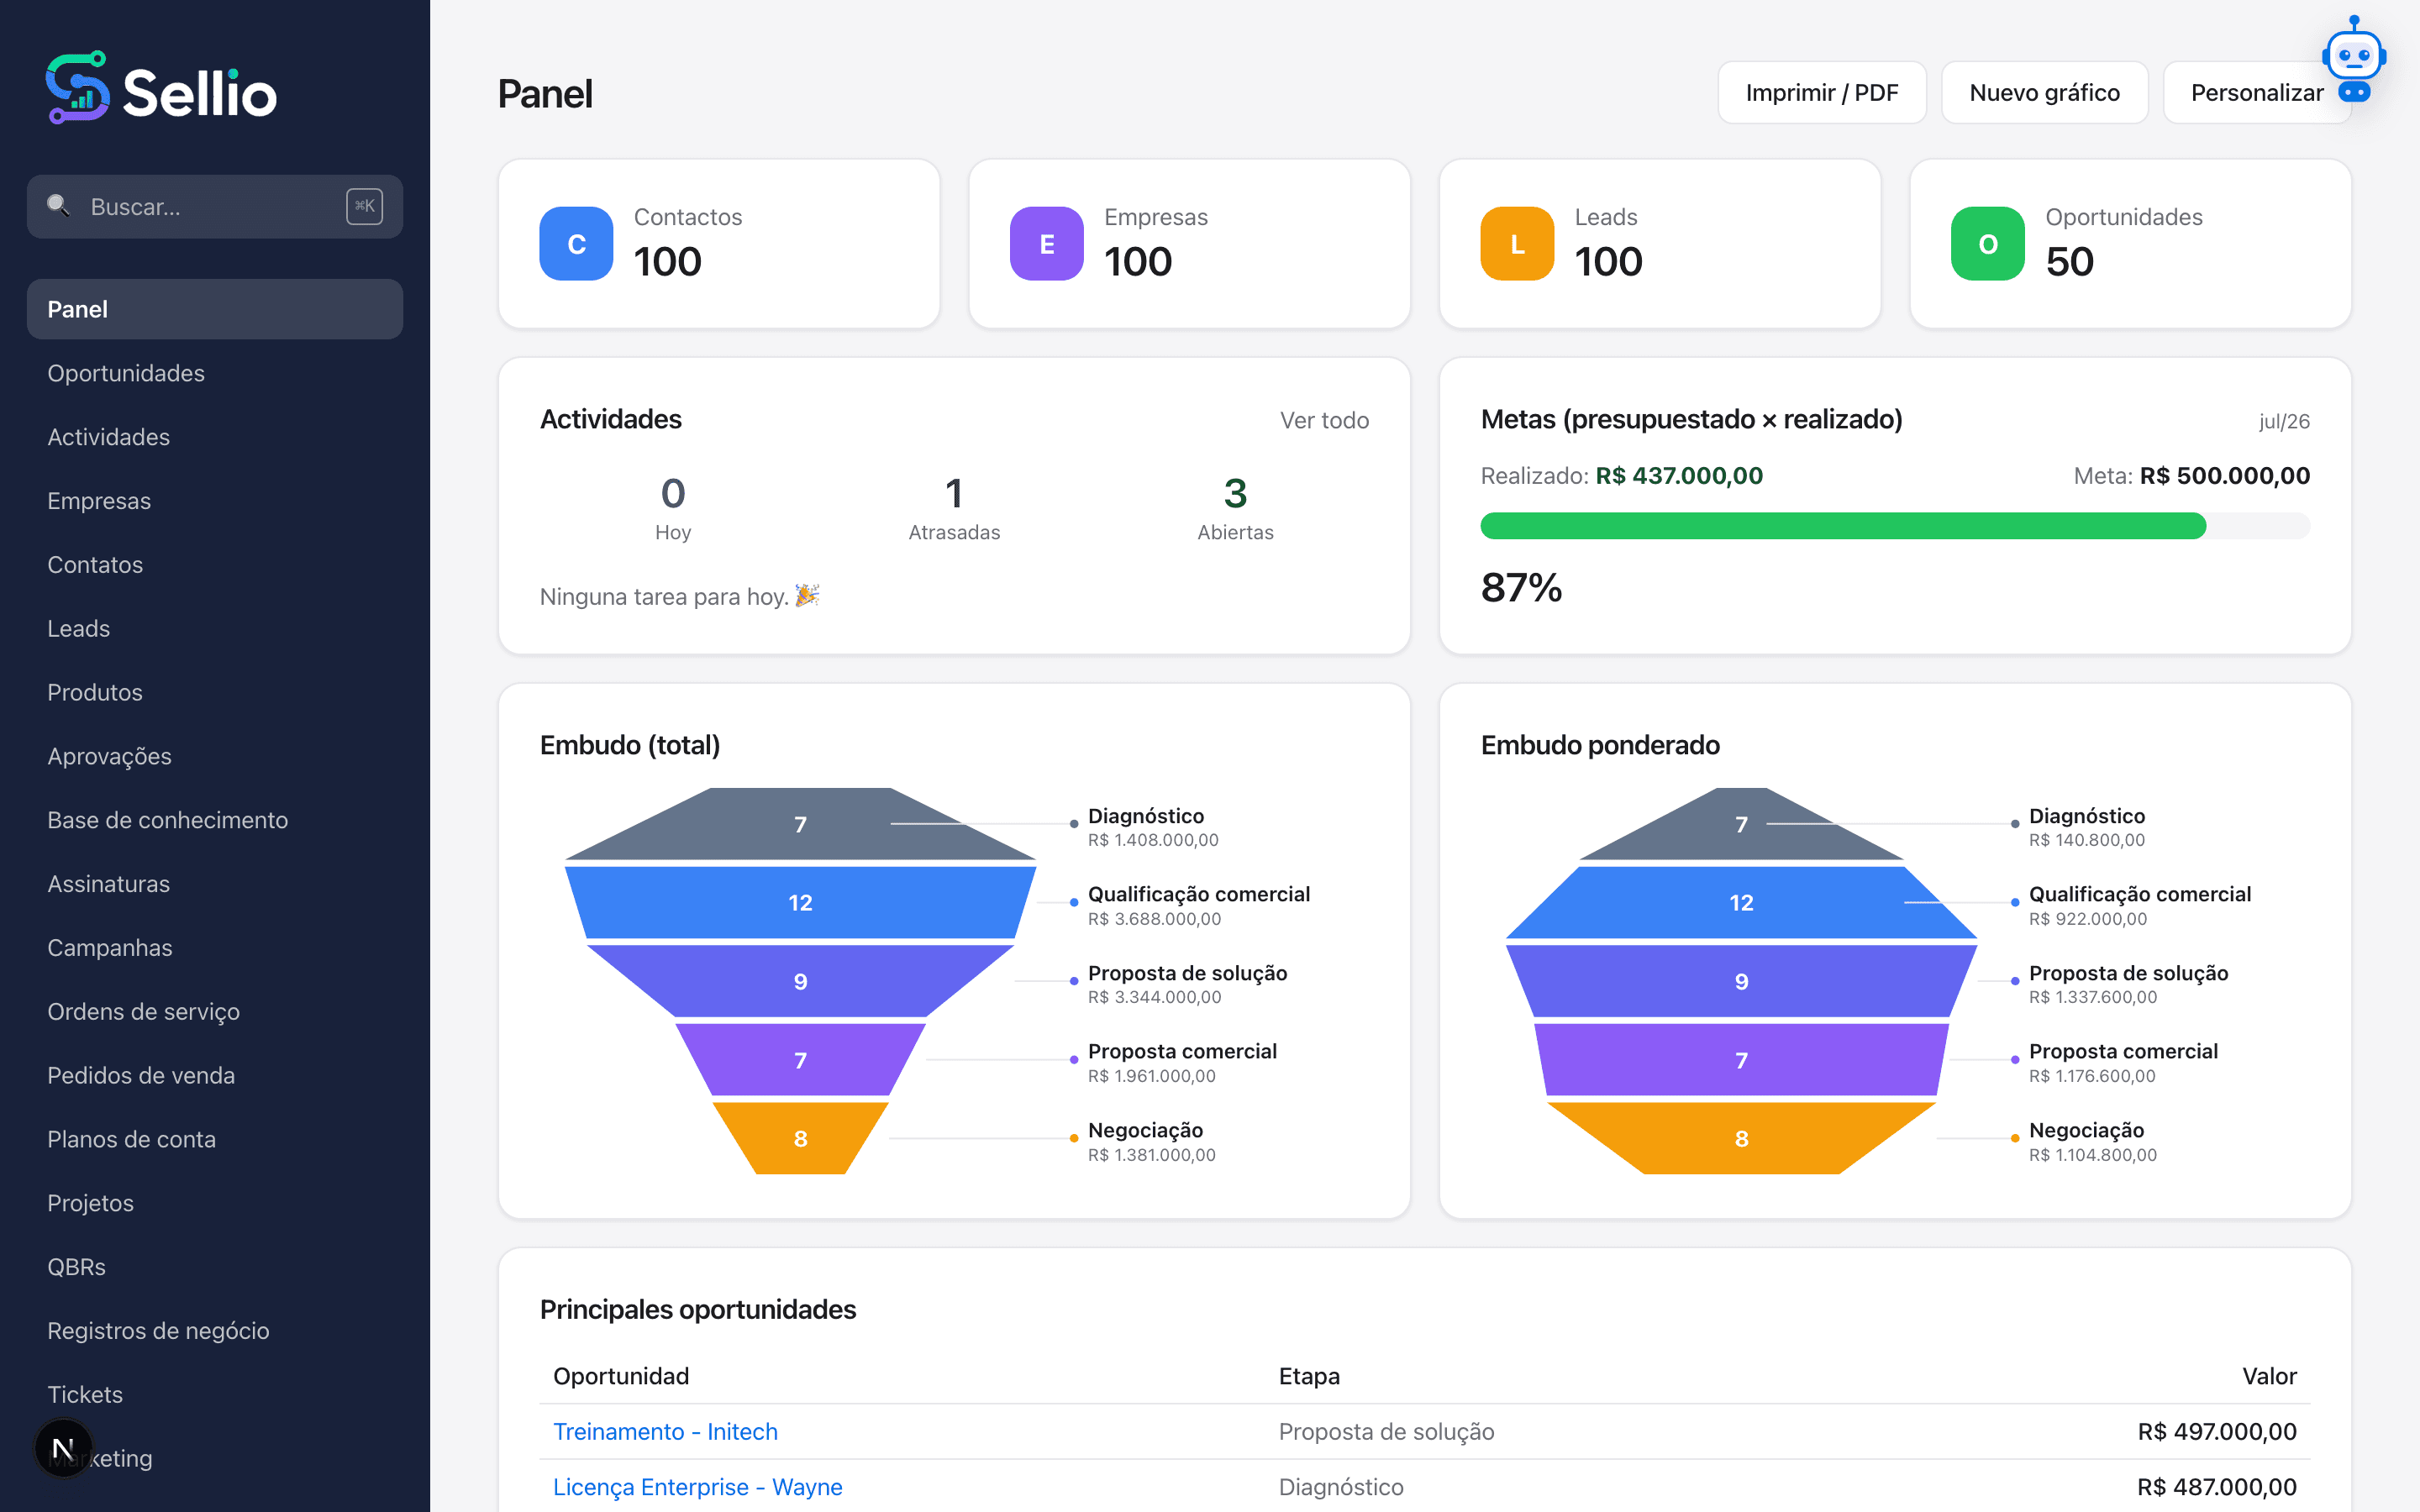Click blue segment 12 in Embudo (total)
Viewport: 2420px width, 1512px height.
point(800,902)
